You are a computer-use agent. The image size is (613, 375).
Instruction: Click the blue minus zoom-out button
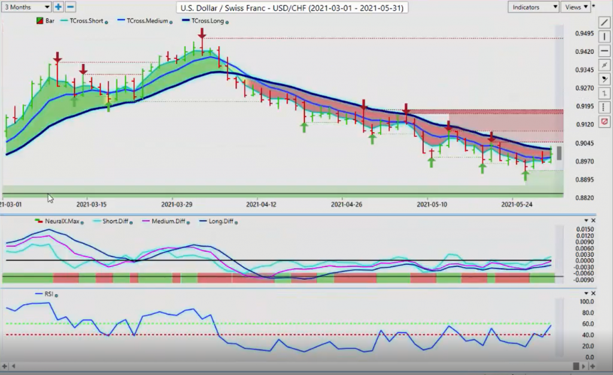pyautogui.click(x=70, y=7)
